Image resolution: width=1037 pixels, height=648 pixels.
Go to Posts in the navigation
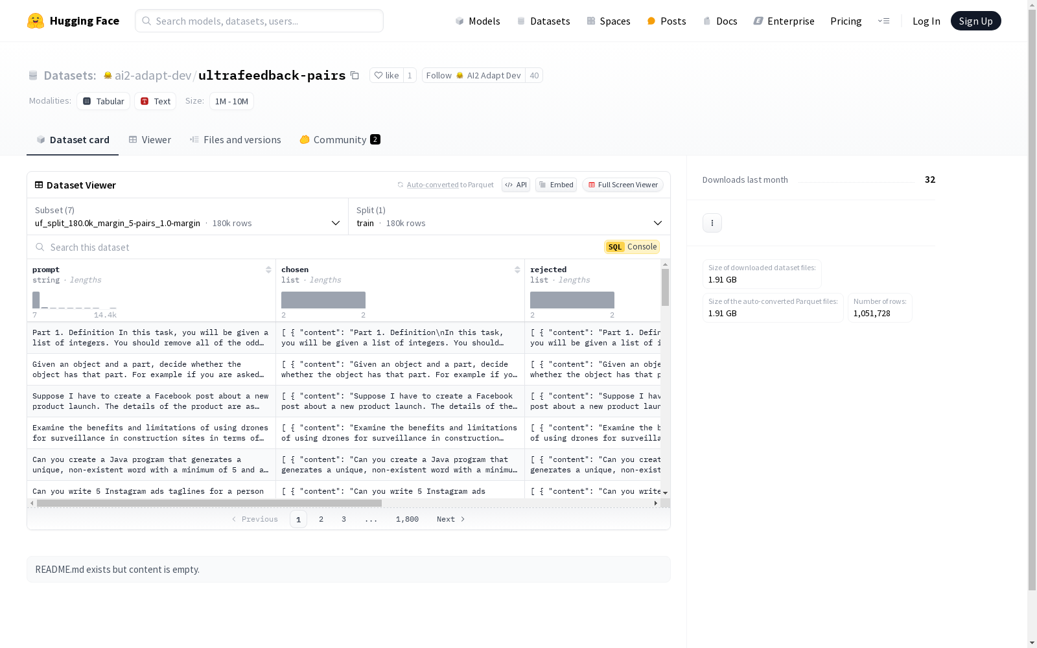tap(666, 21)
